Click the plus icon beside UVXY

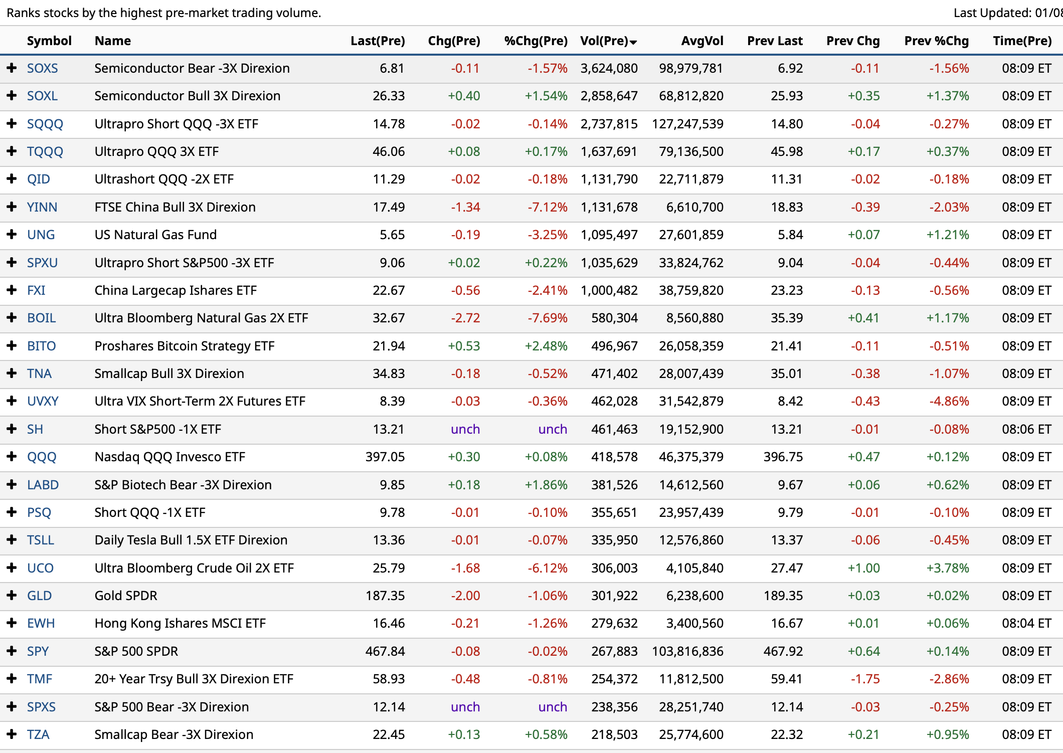(12, 401)
